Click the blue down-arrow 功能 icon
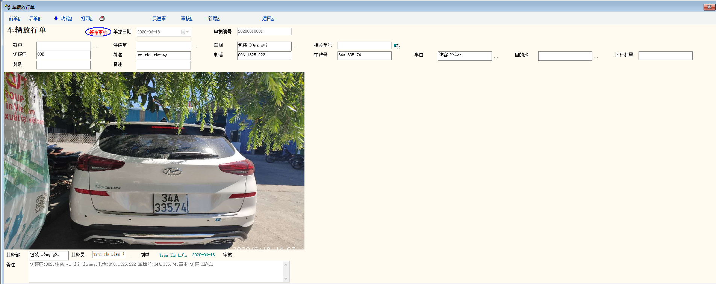716x284 pixels. tap(56, 18)
